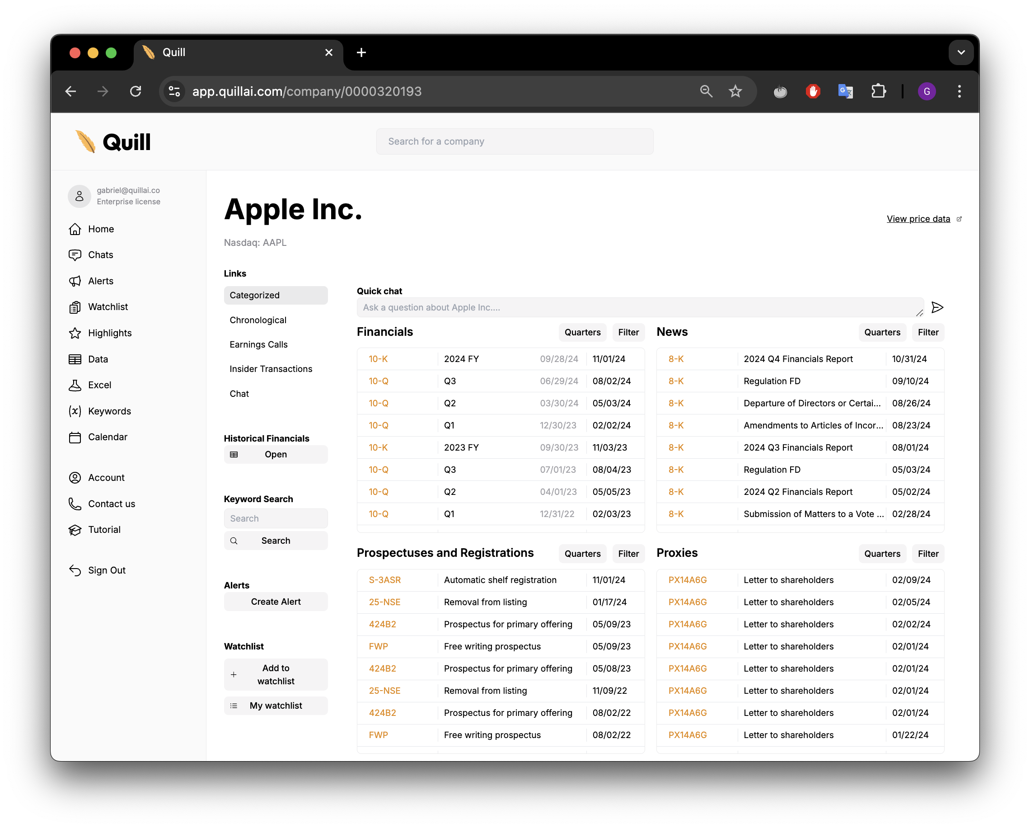Open browser zoom magnifier icon
This screenshot has height=828, width=1030.
[x=706, y=91]
